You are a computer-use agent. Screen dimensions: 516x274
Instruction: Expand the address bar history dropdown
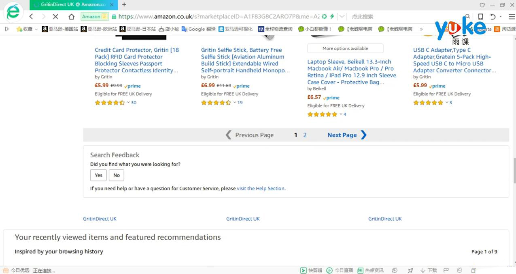(x=342, y=17)
